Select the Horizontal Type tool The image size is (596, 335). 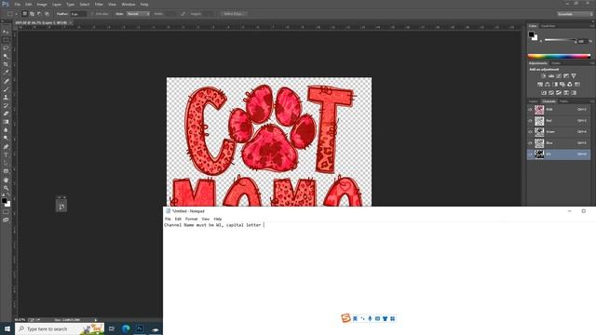(6, 154)
